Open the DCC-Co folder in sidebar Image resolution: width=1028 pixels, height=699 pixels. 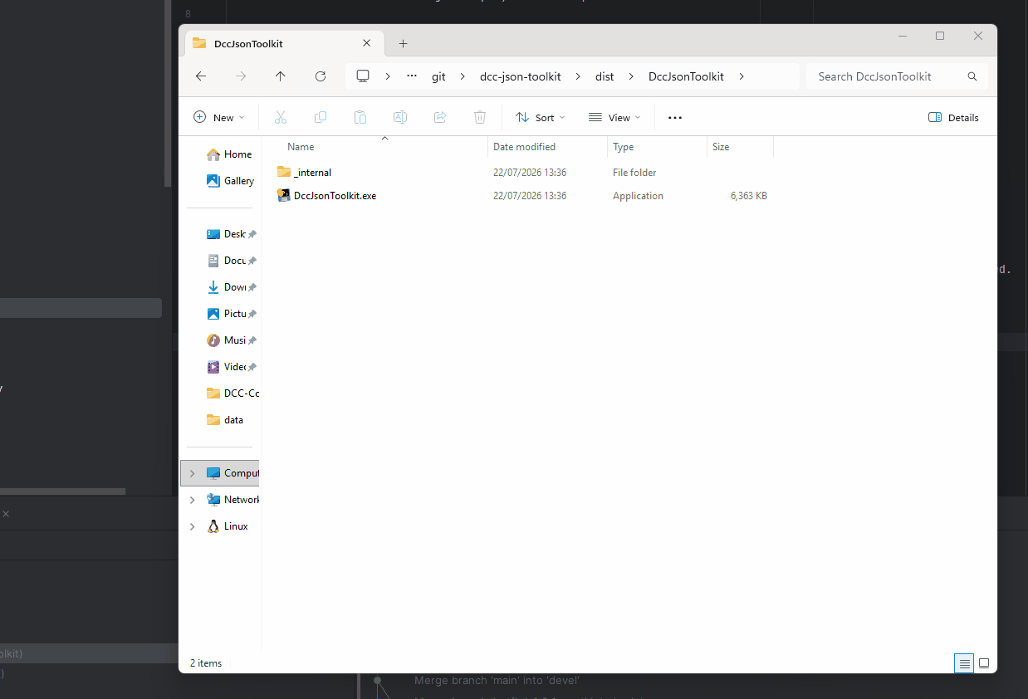click(x=232, y=393)
